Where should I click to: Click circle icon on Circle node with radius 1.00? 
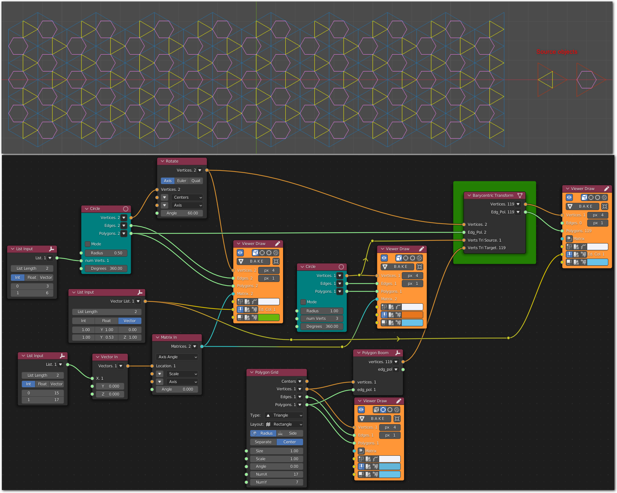pos(341,266)
